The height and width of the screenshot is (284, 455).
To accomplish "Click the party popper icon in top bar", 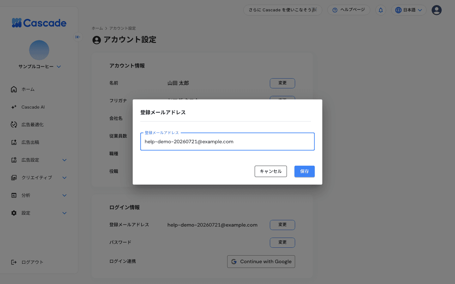I will [x=314, y=10].
